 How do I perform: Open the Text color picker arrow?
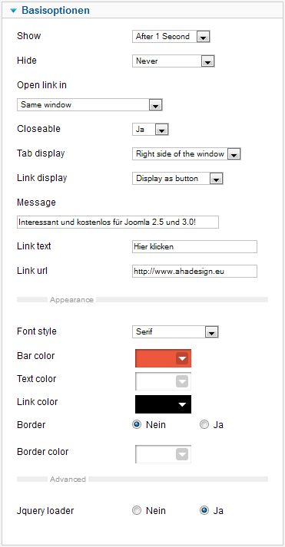tap(182, 381)
